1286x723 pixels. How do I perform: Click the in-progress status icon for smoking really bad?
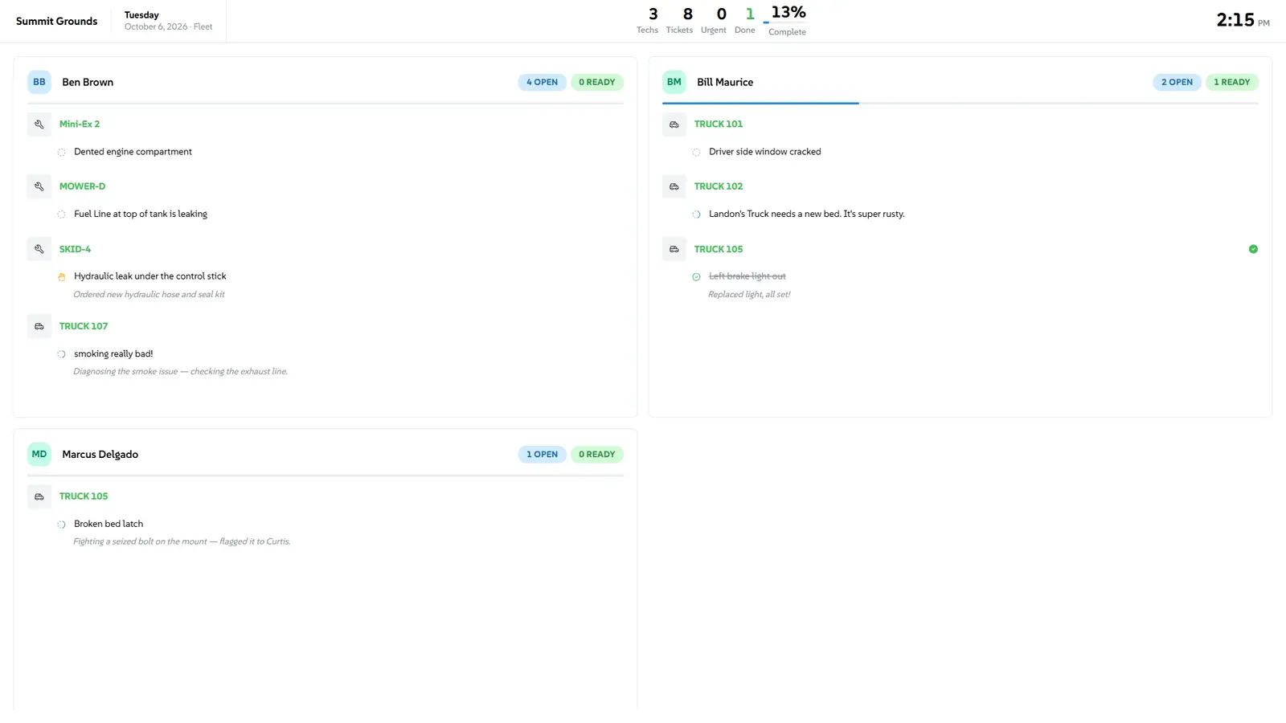pyautogui.click(x=61, y=354)
